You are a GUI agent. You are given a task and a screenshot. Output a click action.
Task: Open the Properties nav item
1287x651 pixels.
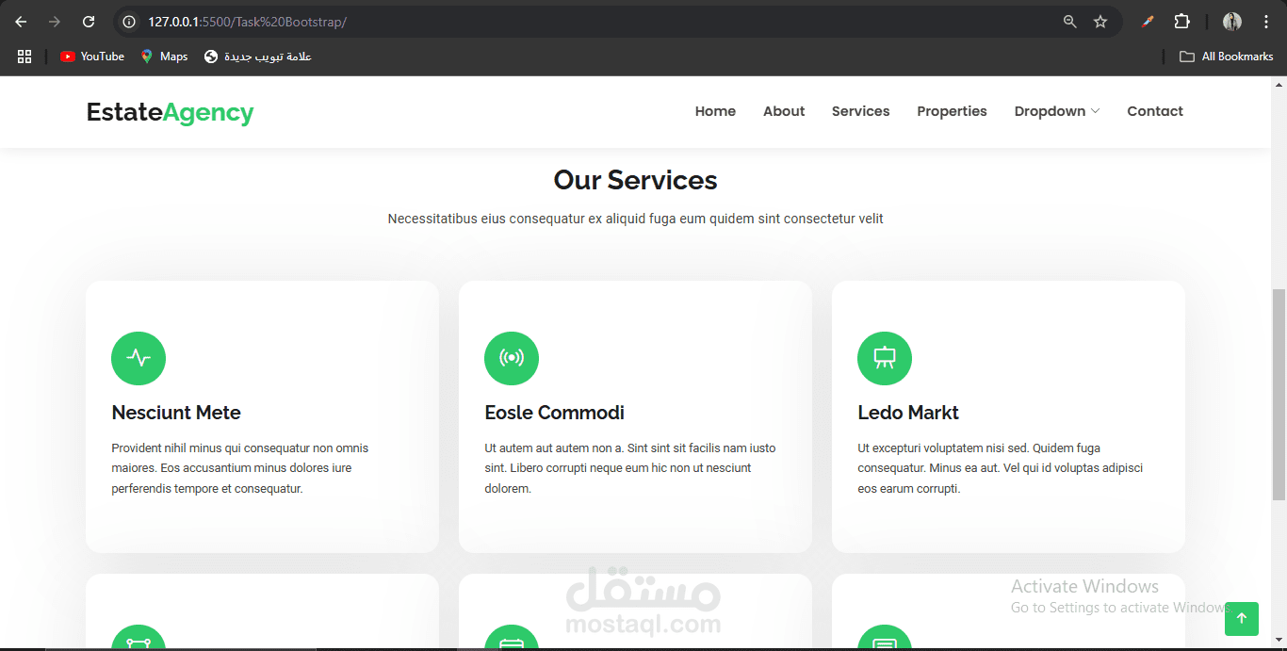coord(952,111)
